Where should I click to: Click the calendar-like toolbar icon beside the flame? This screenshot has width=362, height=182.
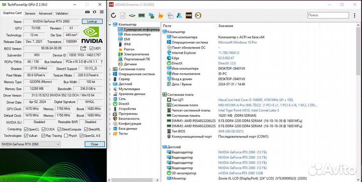tap(170, 16)
